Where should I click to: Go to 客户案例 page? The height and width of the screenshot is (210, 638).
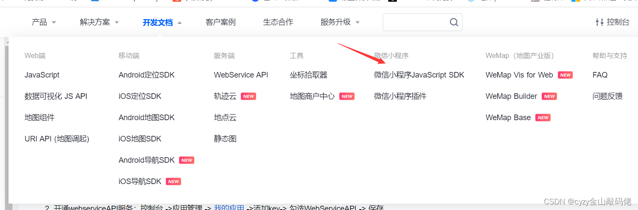click(220, 22)
